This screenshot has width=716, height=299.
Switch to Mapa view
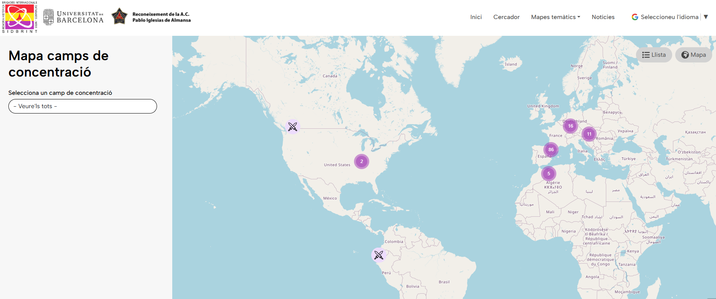(694, 55)
